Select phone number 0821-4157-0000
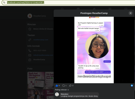Image resolution: width=135 pixels, height=99 pixels. (40, 50)
